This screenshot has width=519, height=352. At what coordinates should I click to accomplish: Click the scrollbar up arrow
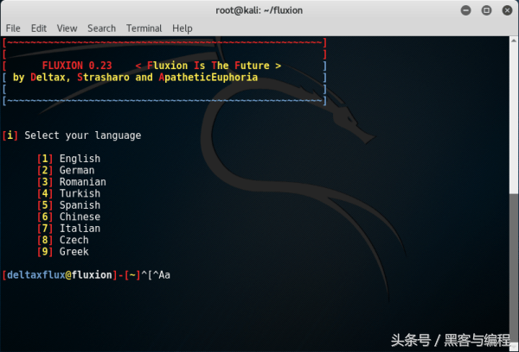point(513,41)
